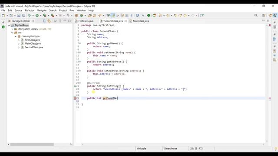The width and height of the screenshot is (278, 156).
Task: Click the New Java Package icon
Action: click(x=76, y=16)
